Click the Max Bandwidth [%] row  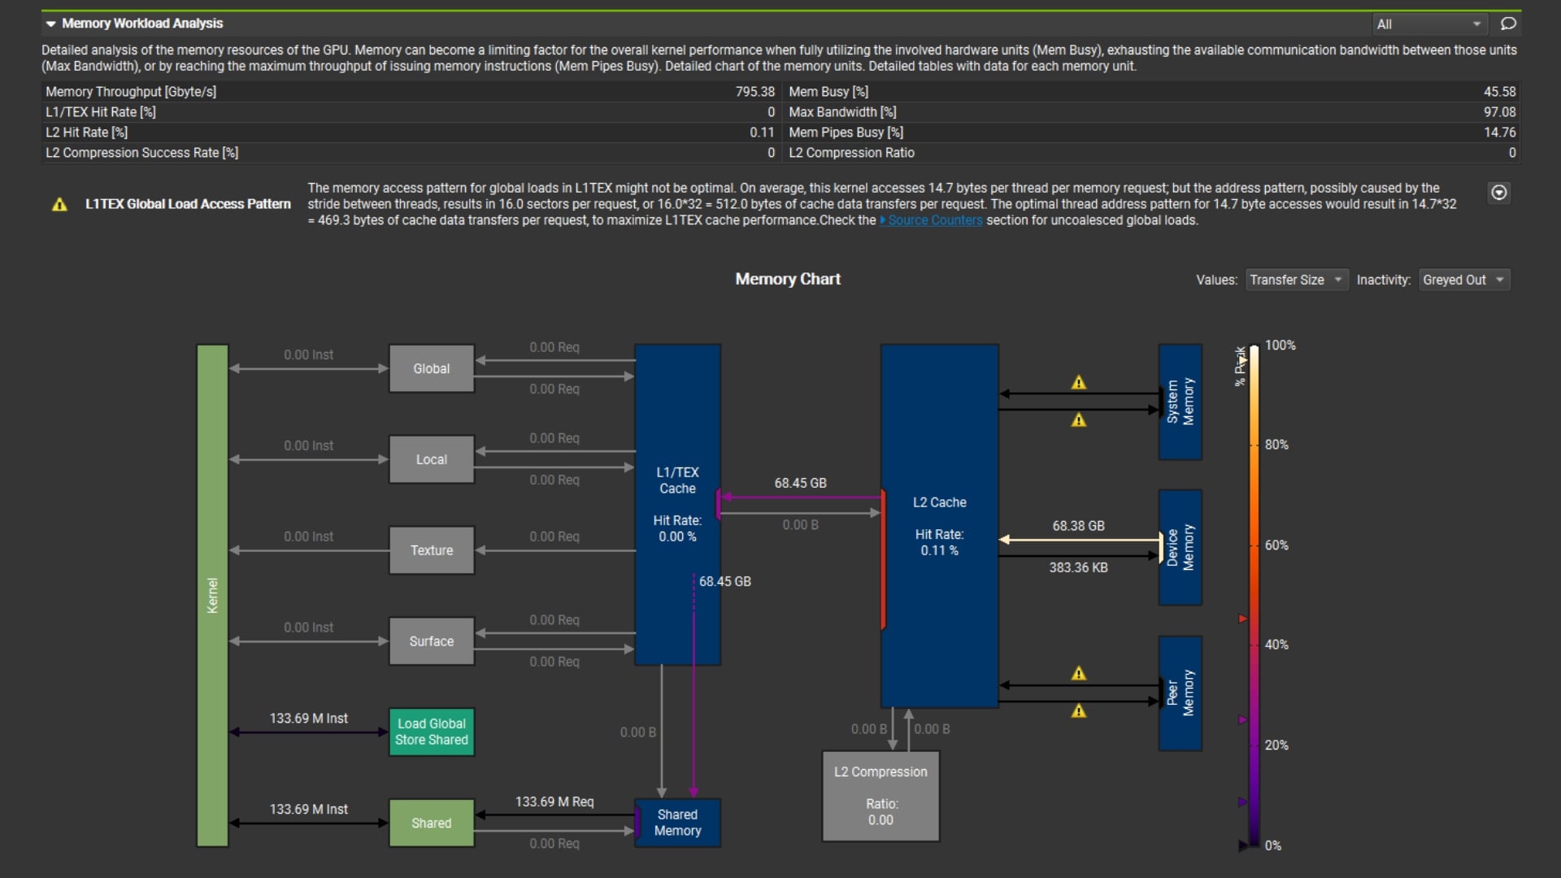[1152, 112]
